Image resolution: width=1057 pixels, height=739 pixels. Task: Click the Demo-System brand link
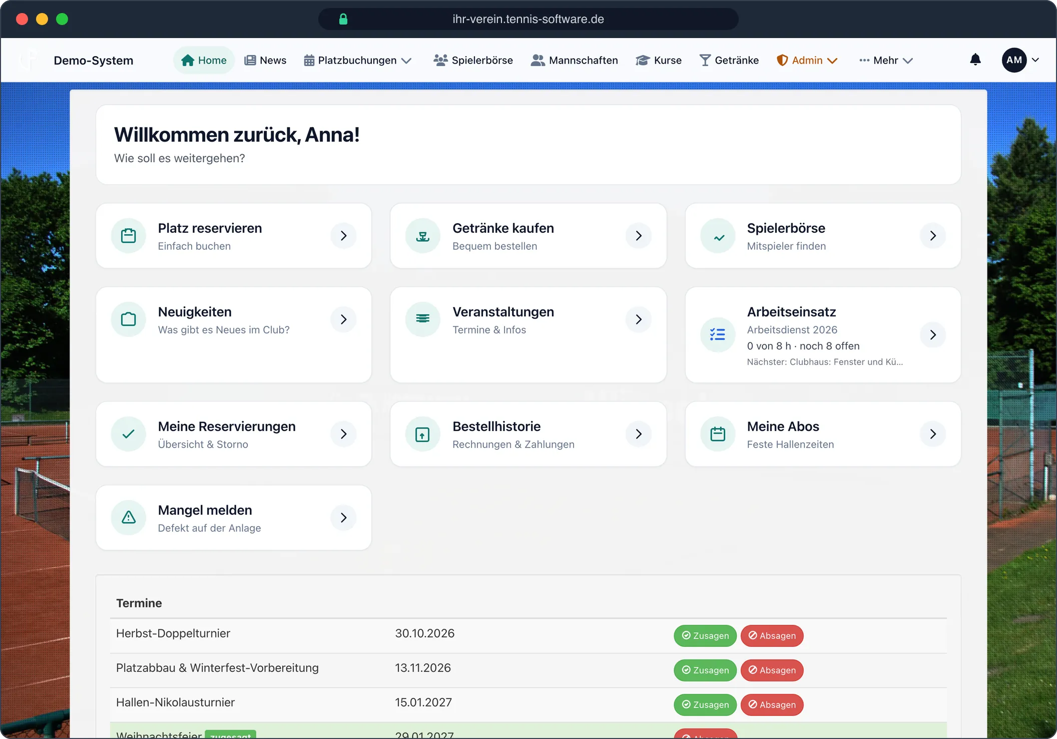(94, 61)
